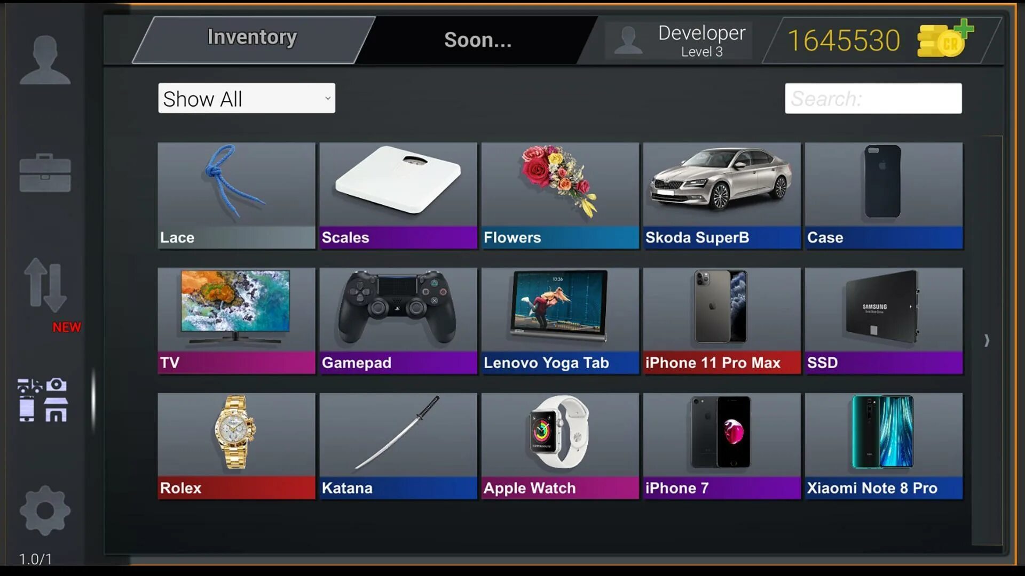The width and height of the screenshot is (1025, 576).
Task: Open the Soon... tab
Action: 478,39
